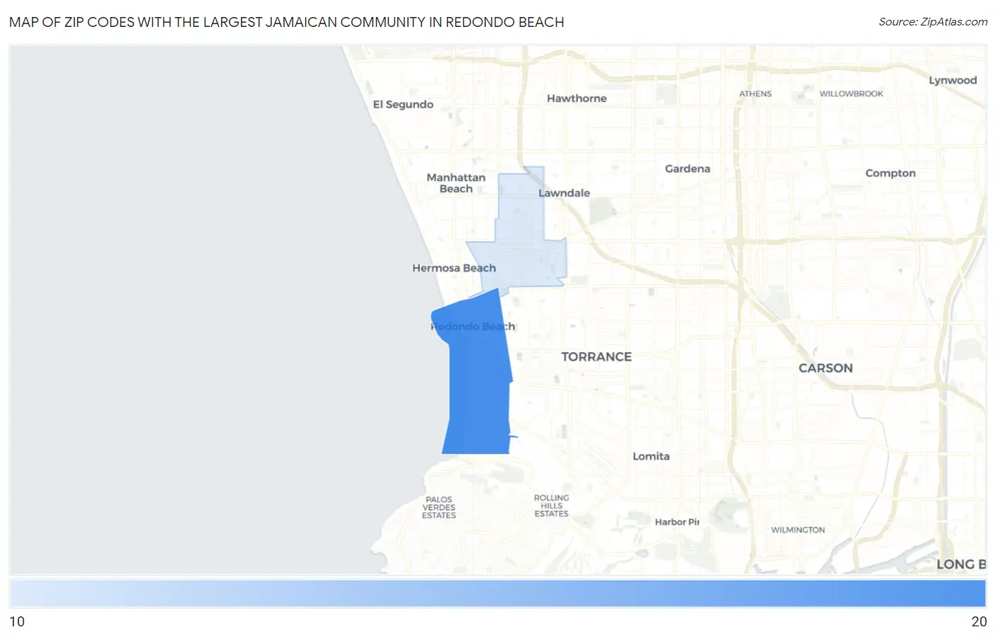Image resolution: width=996 pixels, height=637 pixels.
Task: Click the 'WILLOWBROOK' map label
Action: point(851,94)
